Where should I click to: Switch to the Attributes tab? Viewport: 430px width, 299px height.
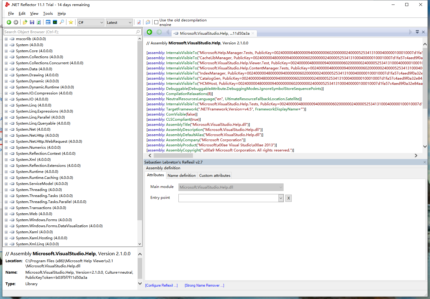(x=155, y=175)
